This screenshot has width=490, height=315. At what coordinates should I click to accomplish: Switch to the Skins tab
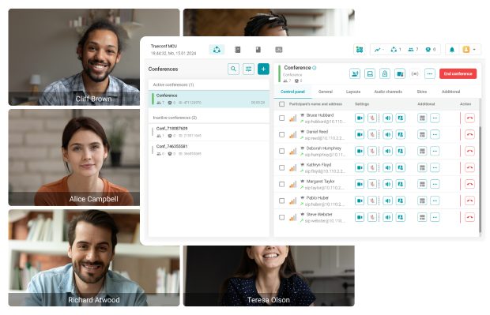(421, 92)
